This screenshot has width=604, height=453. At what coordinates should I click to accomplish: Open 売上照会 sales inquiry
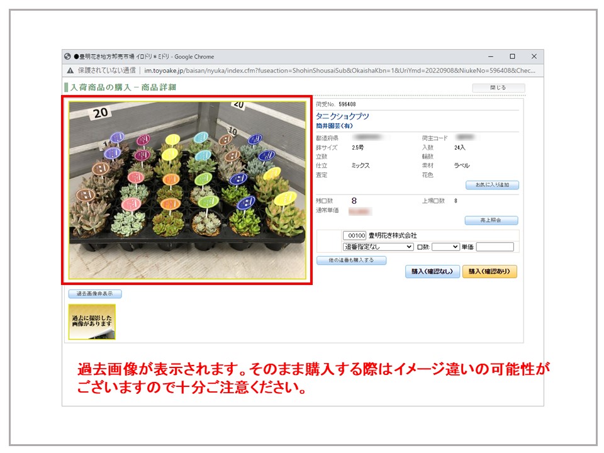pyautogui.click(x=491, y=221)
